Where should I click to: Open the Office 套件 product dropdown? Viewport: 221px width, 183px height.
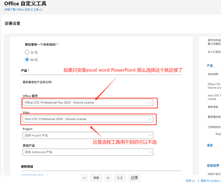pos(88,102)
